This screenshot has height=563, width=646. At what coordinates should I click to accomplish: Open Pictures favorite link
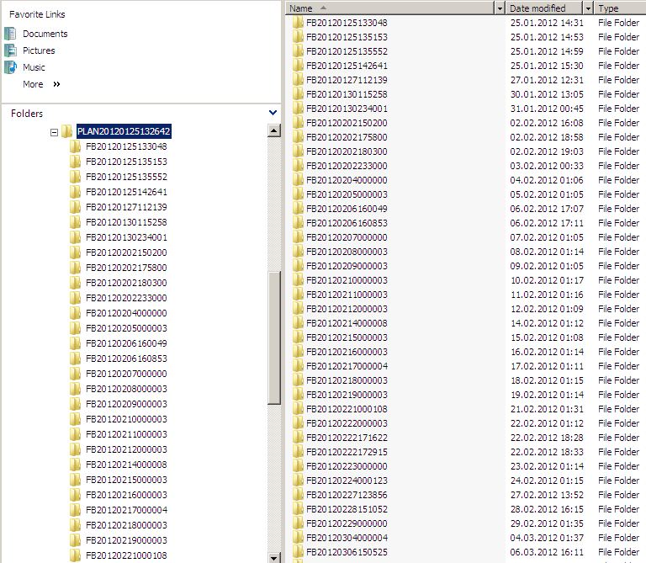(x=39, y=50)
